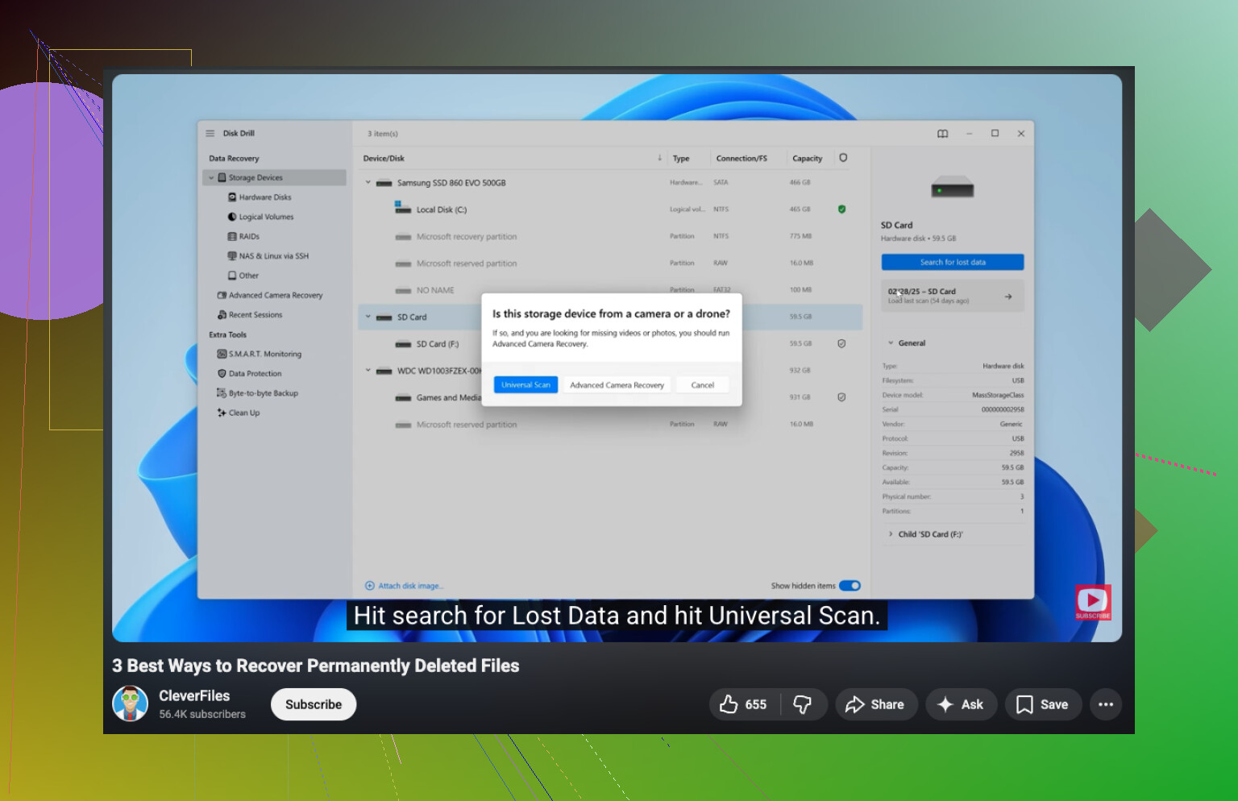The height and width of the screenshot is (801, 1238).
Task: Select the NO NAME partition row
Action: (x=610, y=290)
